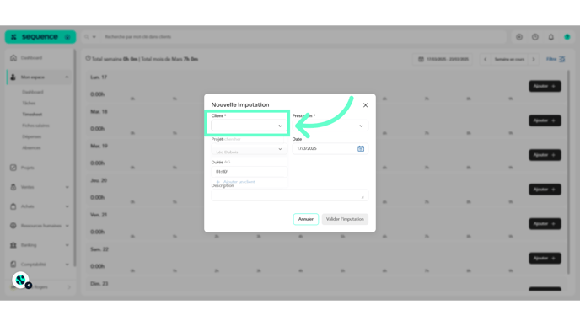The image size is (580, 326).
Task: Open Timesheet under Mon espace
Action: click(32, 115)
